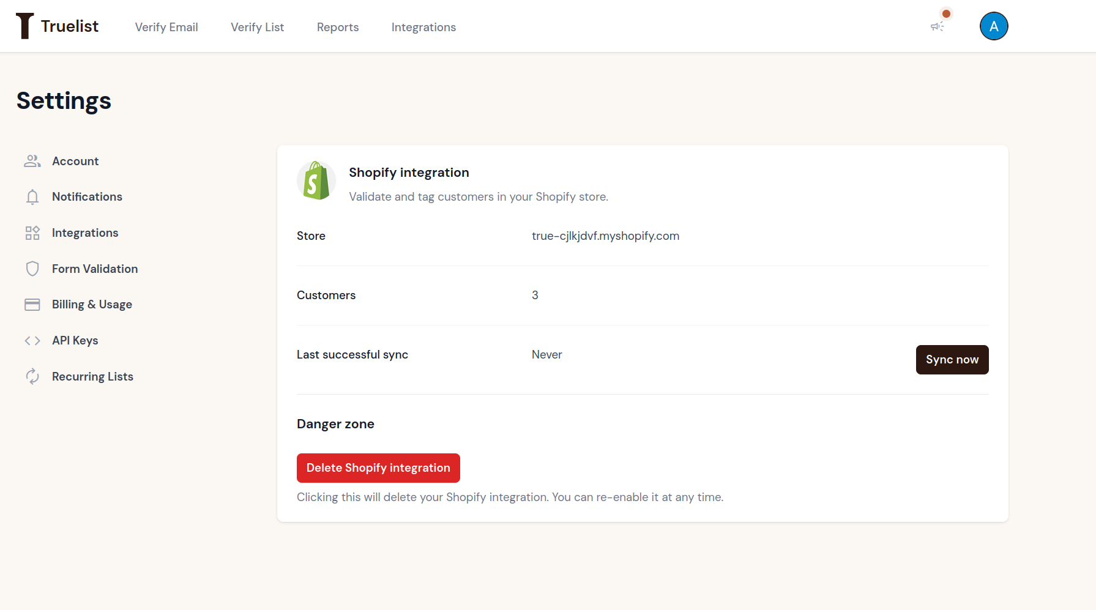Click the Store row label
1096x610 pixels.
(x=311, y=236)
